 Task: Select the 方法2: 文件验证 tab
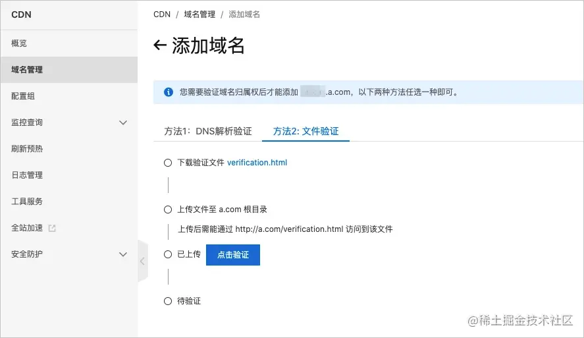click(x=305, y=131)
